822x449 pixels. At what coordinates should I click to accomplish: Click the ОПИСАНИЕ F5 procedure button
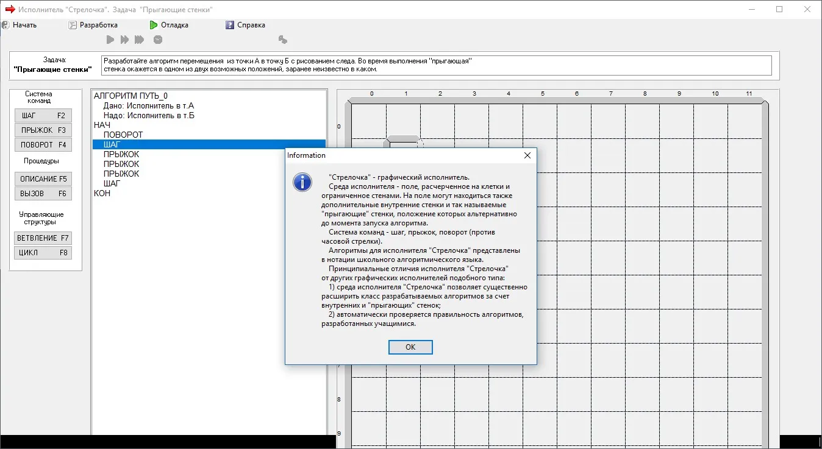click(43, 179)
